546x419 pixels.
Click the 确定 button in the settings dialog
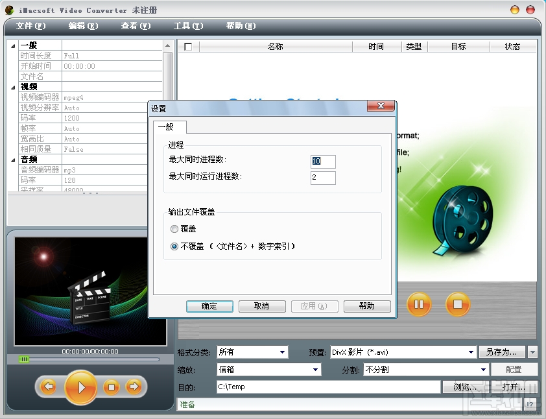coord(209,305)
